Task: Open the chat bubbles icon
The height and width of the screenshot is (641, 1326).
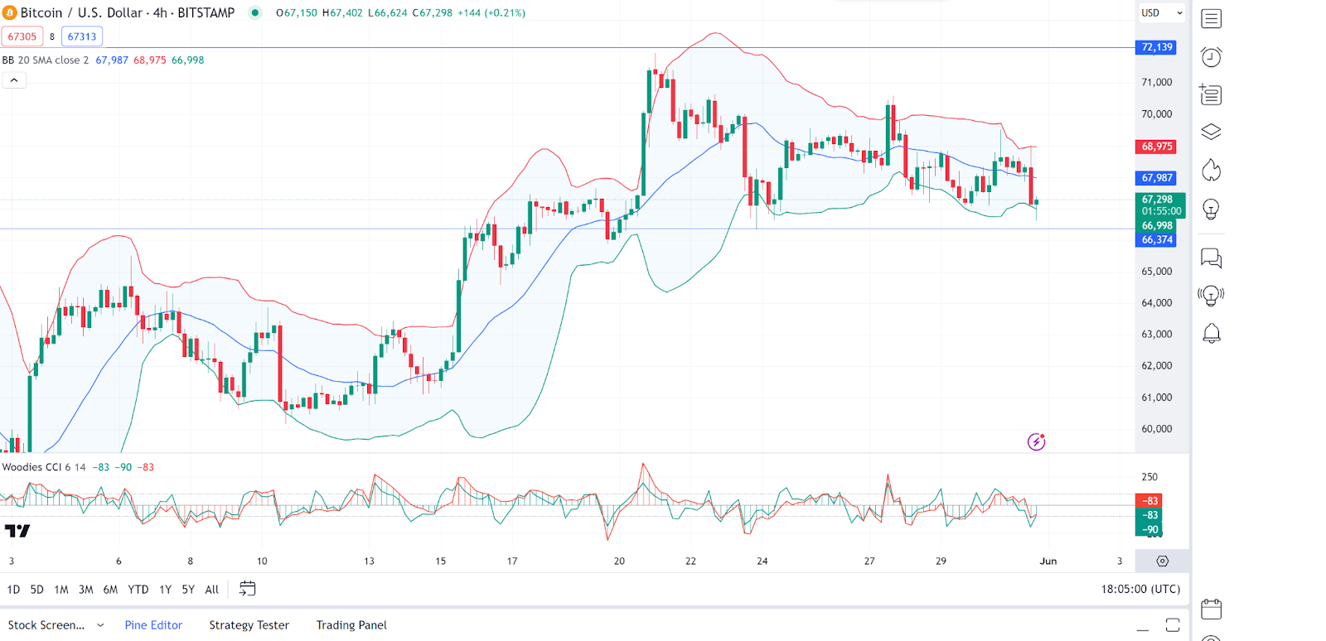Action: click(1211, 258)
